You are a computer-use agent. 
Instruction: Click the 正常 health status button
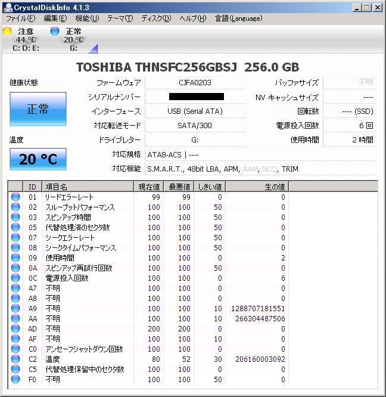[38, 109]
